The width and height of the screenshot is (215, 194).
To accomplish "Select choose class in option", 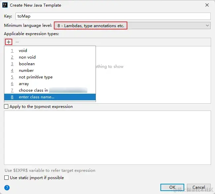I will pyautogui.click(x=50, y=90).
